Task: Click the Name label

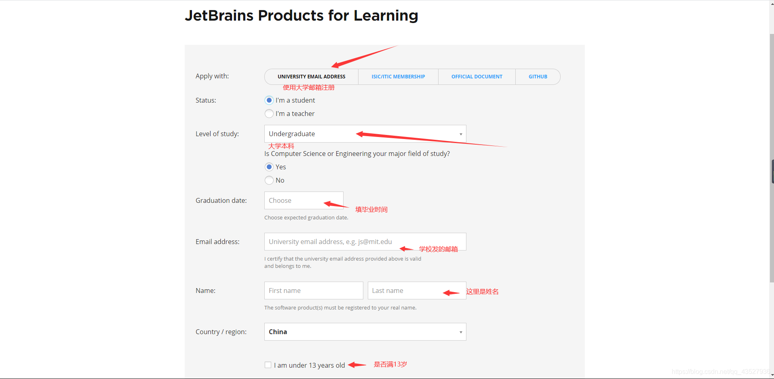Action: (x=205, y=291)
